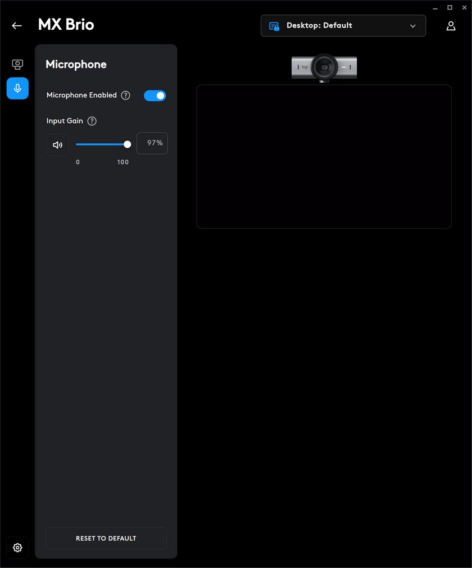
Task: Go back using the left arrow
Action: [x=17, y=25]
